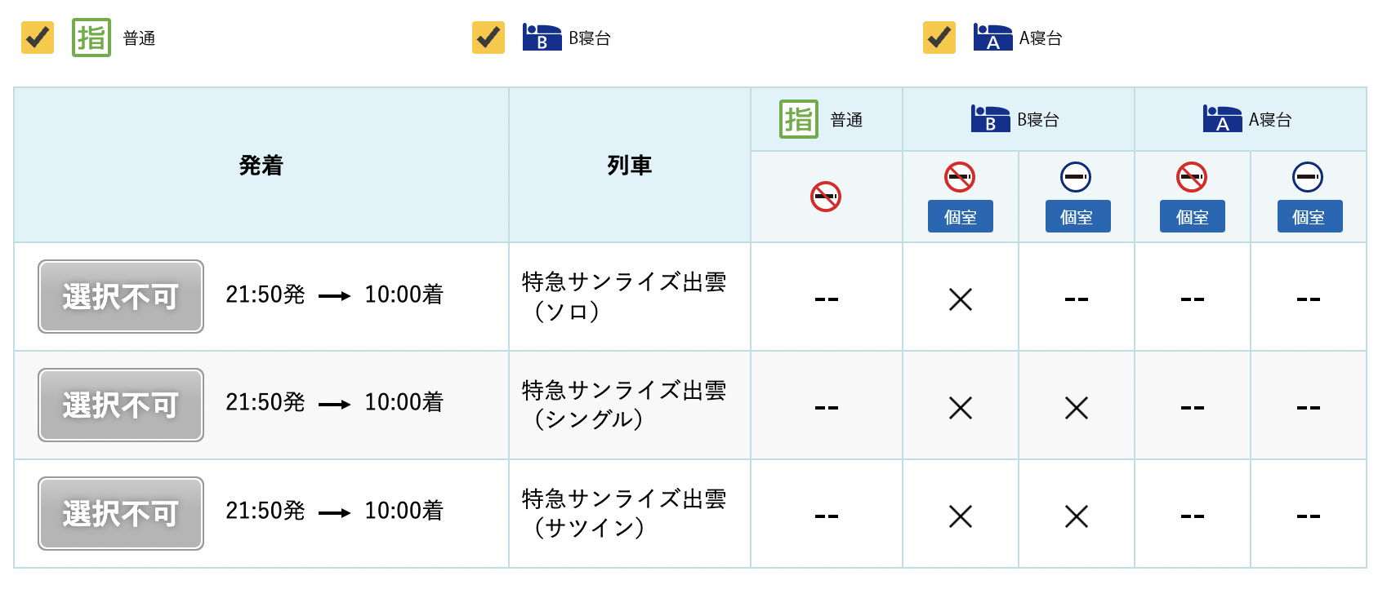Uncheck the B寝台 filter checkbox

click(x=488, y=38)
